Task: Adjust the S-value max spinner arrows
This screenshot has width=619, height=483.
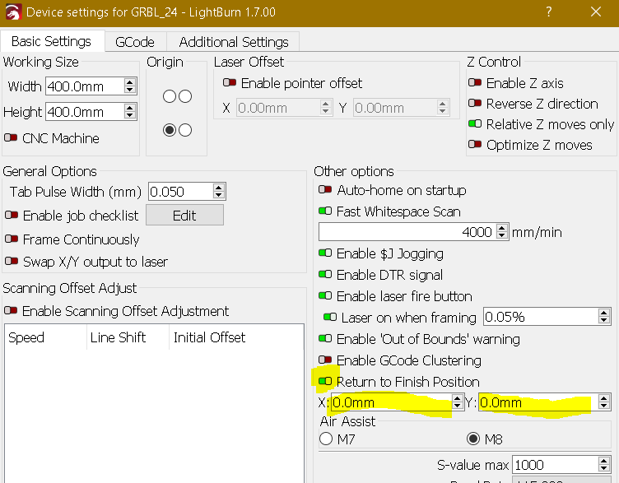Action: 604,465
